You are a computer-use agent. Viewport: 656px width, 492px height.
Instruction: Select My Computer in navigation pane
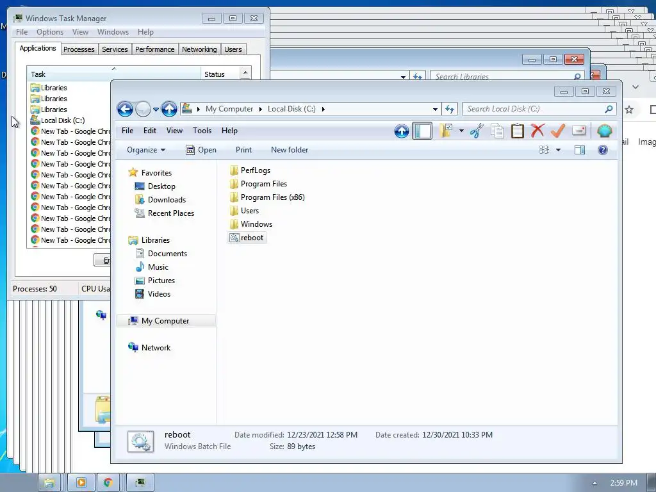coord(166,321)
